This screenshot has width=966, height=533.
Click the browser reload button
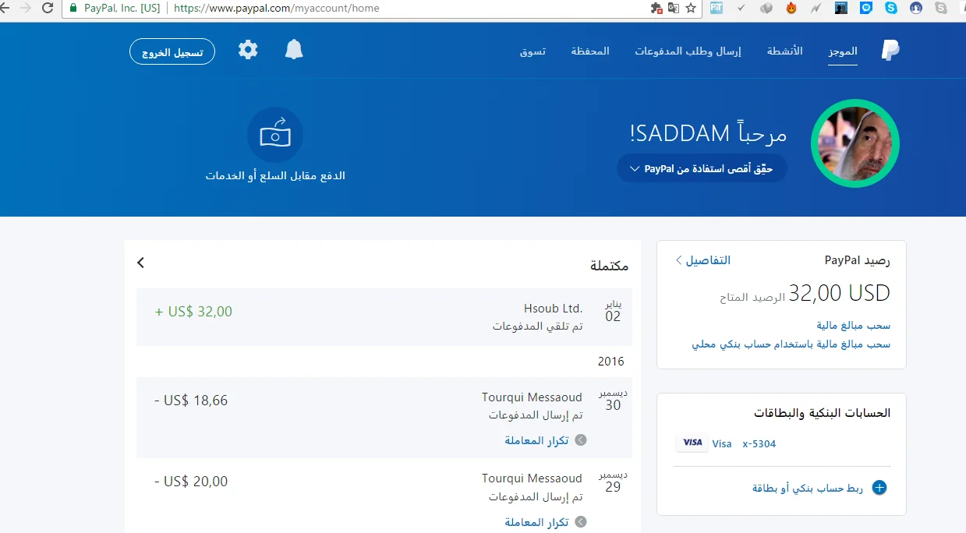tap(48, 9)
